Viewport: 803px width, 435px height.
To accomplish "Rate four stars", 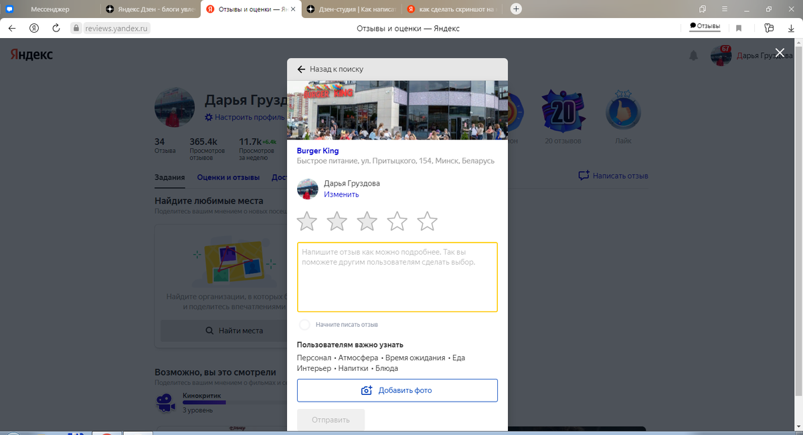I will point(397,221).
